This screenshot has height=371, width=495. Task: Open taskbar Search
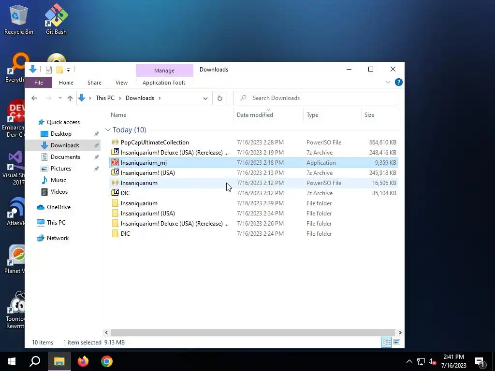click(x=35, y=361)
